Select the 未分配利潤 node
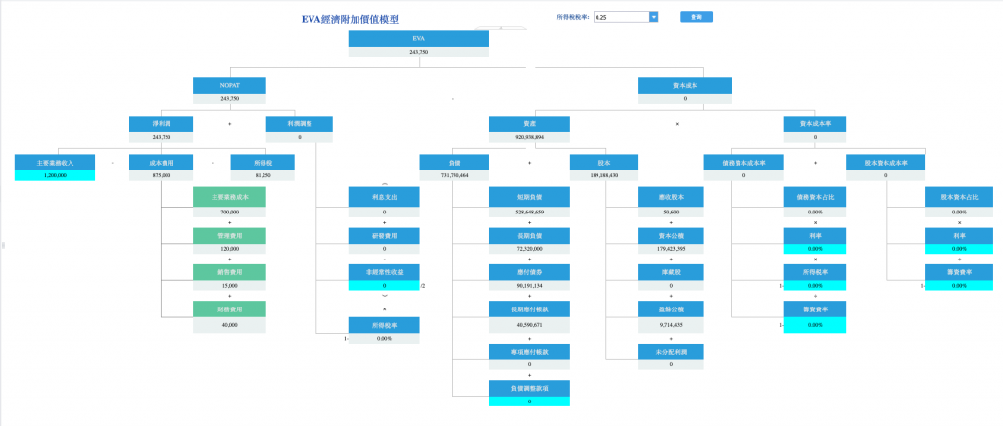 coord(670,352)
